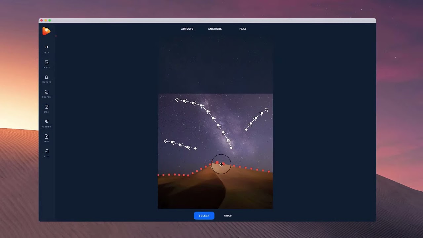
Task: Activate the Select mode button
Action: 204,216
